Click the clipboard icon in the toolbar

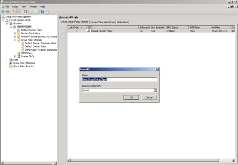coord(25,11)
